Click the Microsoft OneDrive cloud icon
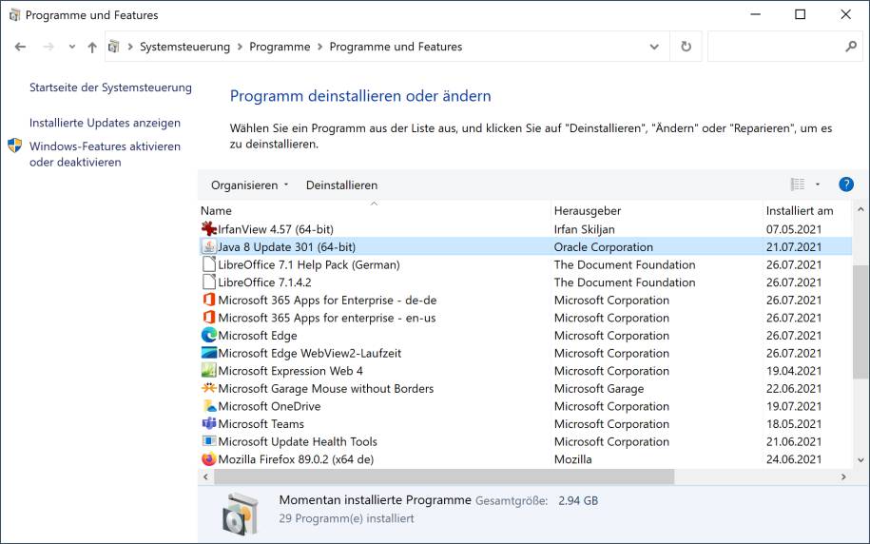 (209, 406)
